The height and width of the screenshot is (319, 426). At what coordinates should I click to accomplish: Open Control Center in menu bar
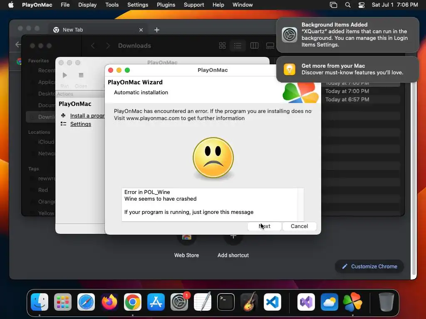point(362,5)
